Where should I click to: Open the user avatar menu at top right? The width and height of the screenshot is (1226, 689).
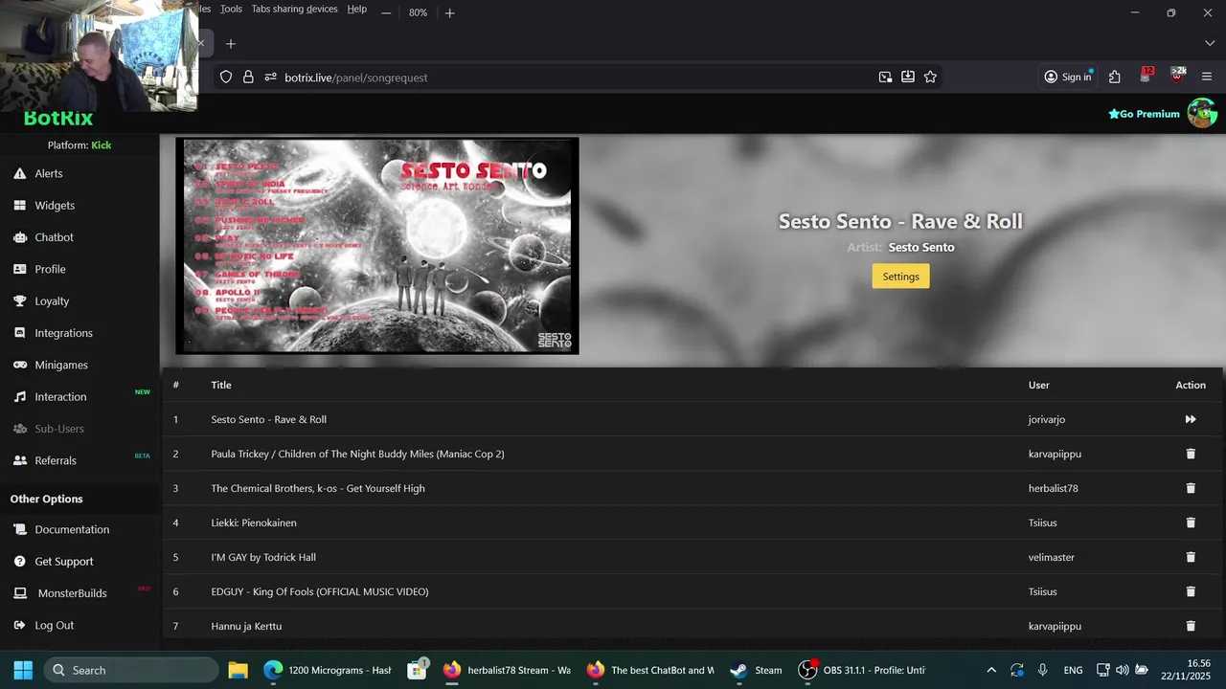1202,113
